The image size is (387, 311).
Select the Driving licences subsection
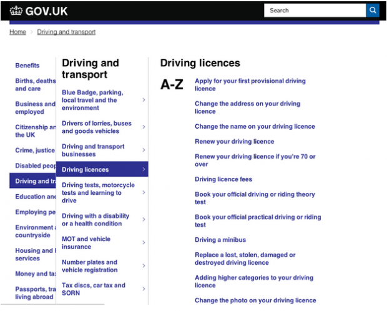coord(102,169)
